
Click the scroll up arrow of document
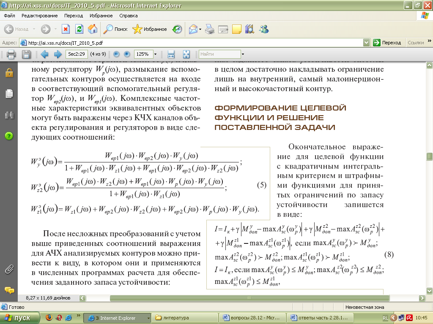coord(430,65)
